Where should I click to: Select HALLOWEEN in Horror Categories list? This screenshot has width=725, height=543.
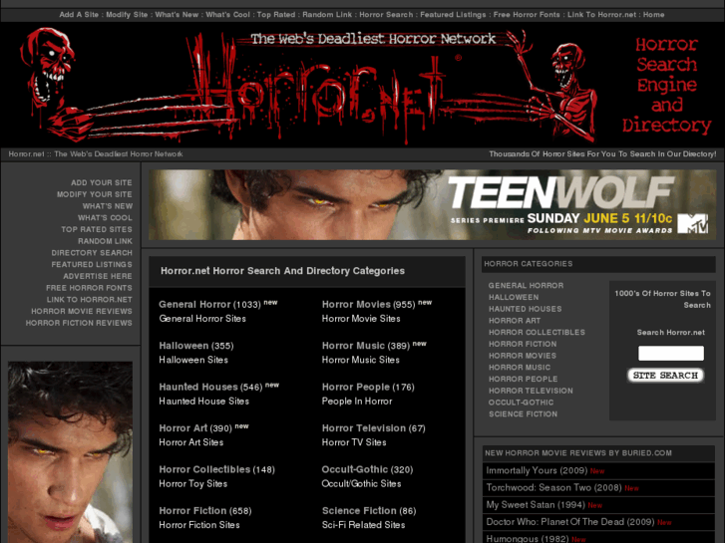pos(514,297)
